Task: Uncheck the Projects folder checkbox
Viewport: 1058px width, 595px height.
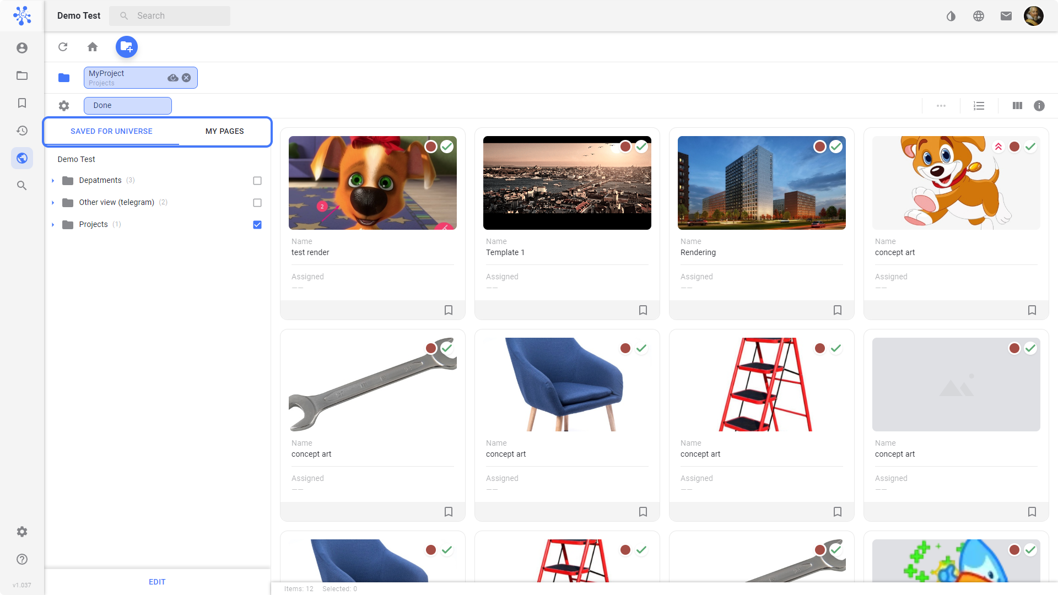Action: [x=257, y=225]
